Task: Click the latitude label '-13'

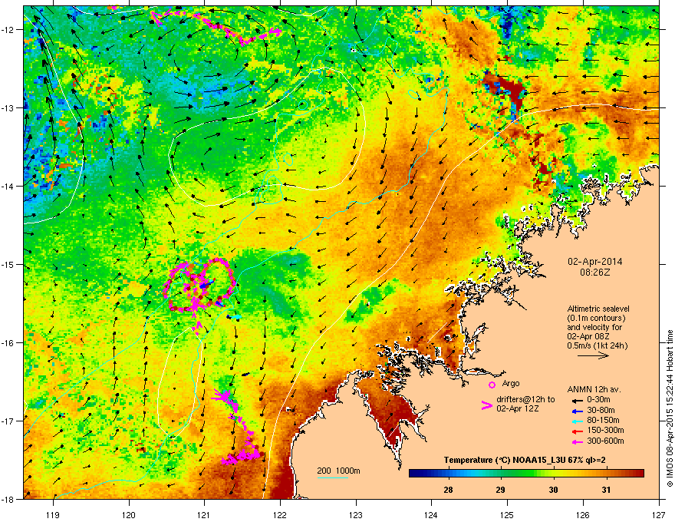Action: tap(8, 107)
